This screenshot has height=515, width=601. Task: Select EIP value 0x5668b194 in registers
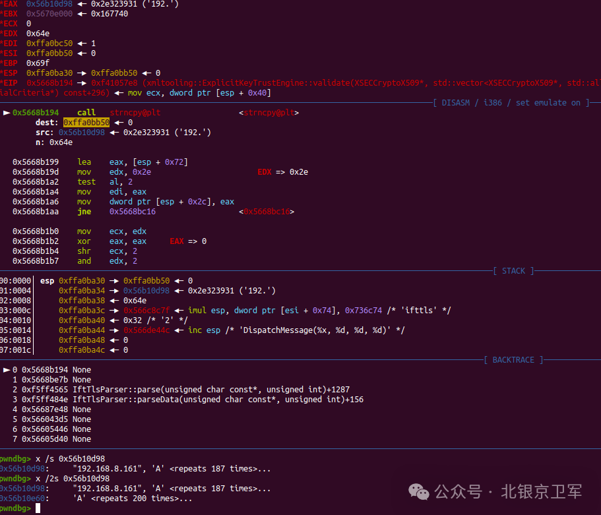[49, 83]
